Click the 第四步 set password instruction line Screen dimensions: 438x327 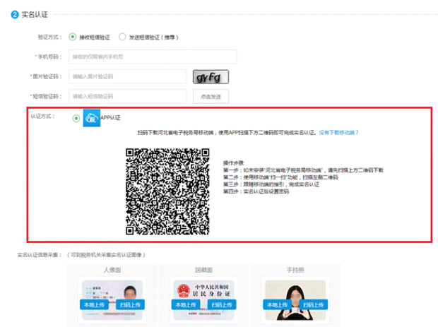tap(256, 191)
